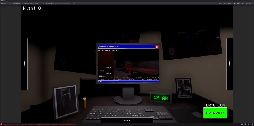Toggle Gizmos in the Game view
The image size is (254, 126).
coord(248,3)
